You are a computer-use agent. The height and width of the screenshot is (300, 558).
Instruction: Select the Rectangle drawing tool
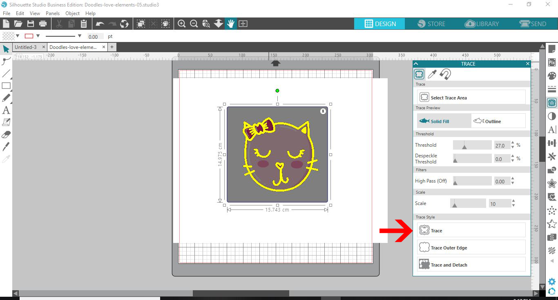6,86
